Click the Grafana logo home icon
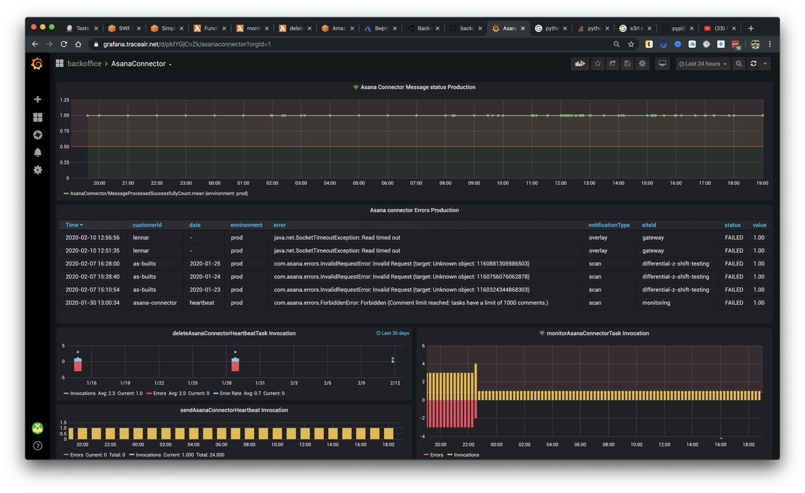This screenshot has height=493, width=805. pyautogui.click(x=37, y=64)
